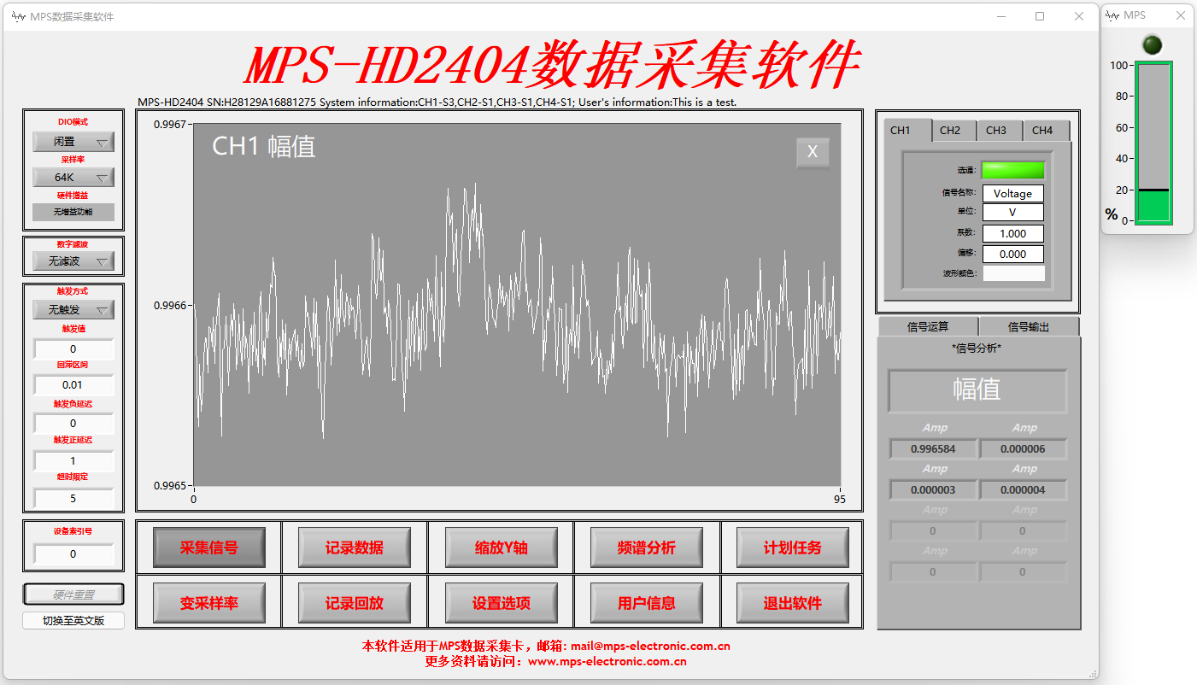The height and width of the screenshot is (685, 1197).
Task: Change the 采样率 from 64K
Action: [x=73, y=177]
